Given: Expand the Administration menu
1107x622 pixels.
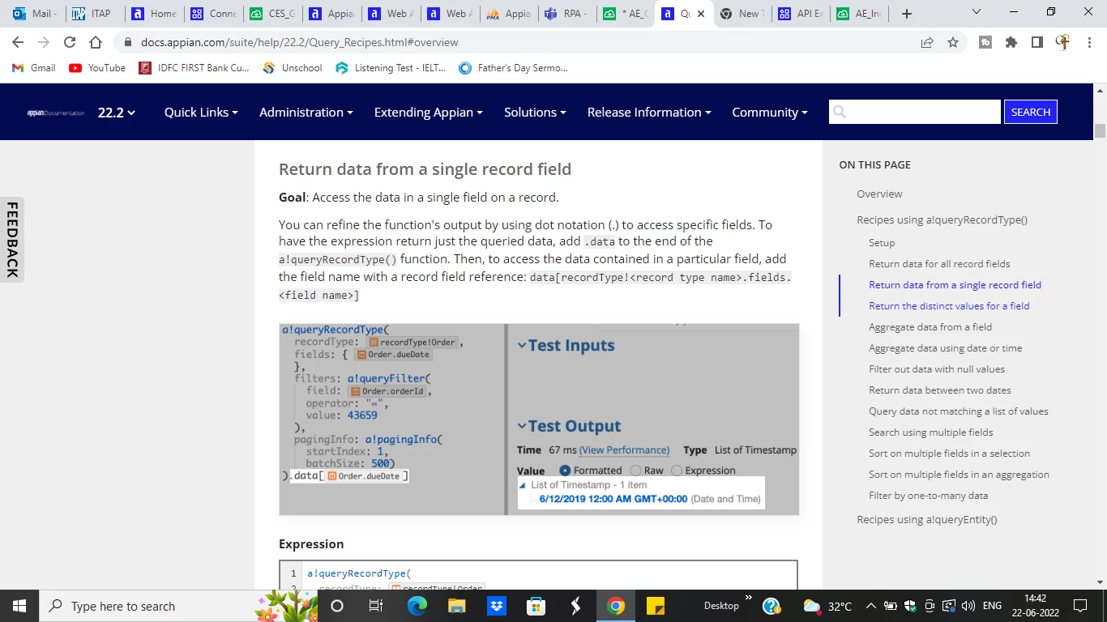Looking at the screenshot, I should click(306, 113).
